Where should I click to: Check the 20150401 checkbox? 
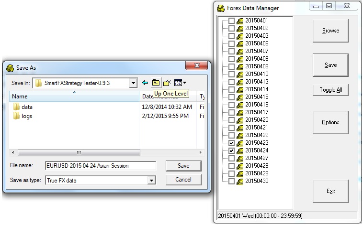pyautogui.click(x=231, y=21)
